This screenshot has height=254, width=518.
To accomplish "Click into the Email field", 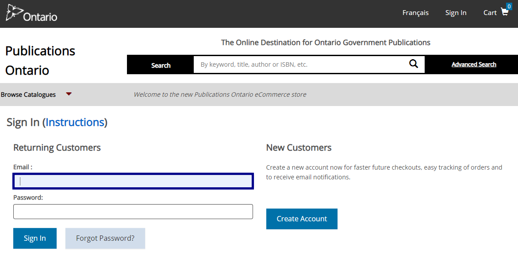I will point(133,181).
